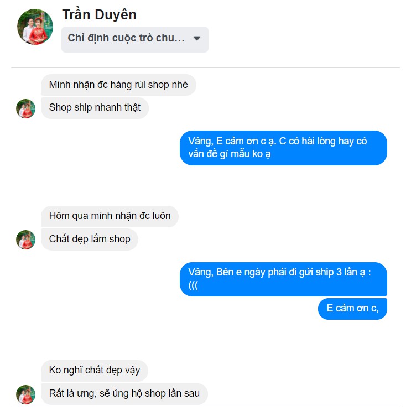
Task: Click avatar beside 'Shop ship nhanh thật'
Action: 25,108
